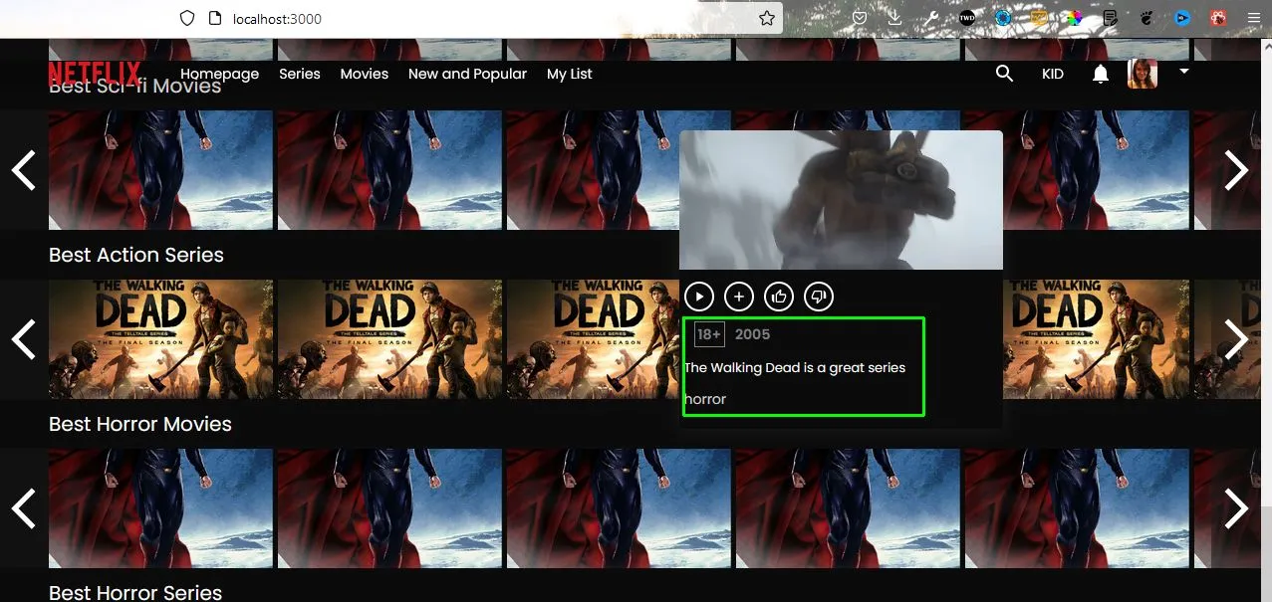
Task: Click the TWD extension icon
Action: (x=967, y=18)
